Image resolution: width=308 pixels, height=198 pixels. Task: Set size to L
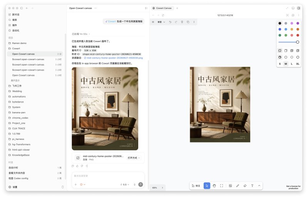tap(292, 64)
